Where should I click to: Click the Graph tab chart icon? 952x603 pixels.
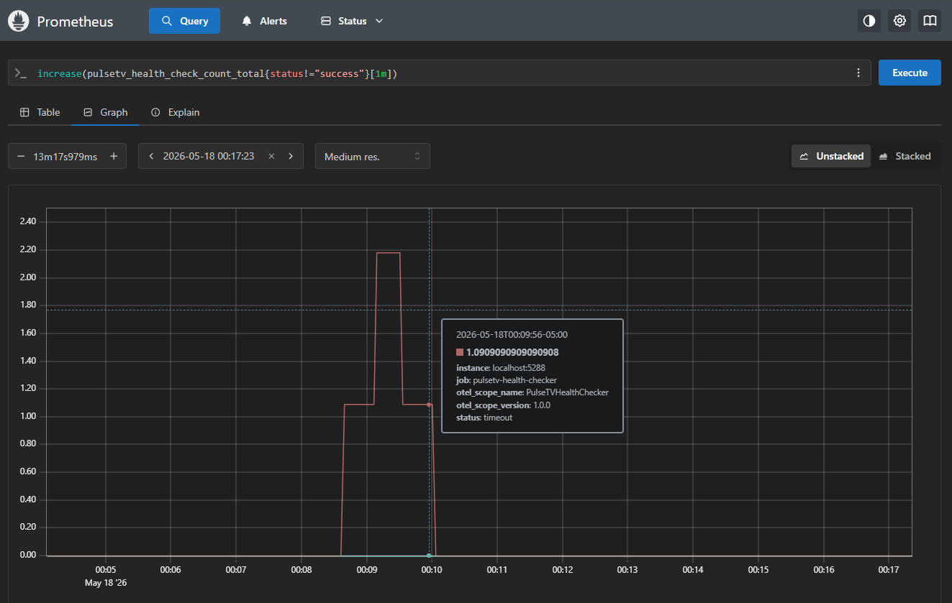click(x=88, y=112)
